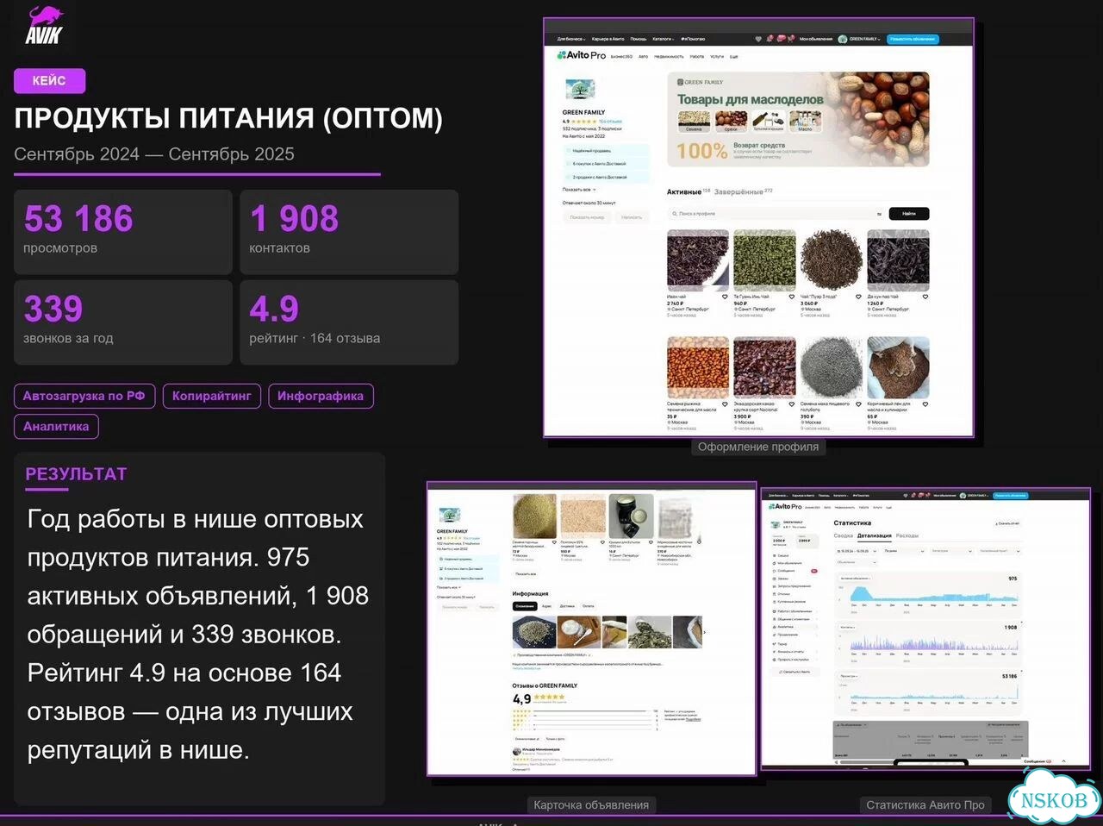Image resolution: width=1103 pixels, height=826 pixels.
Task: Add the Иван-чай listing to favorites
Action: point(725,297)
